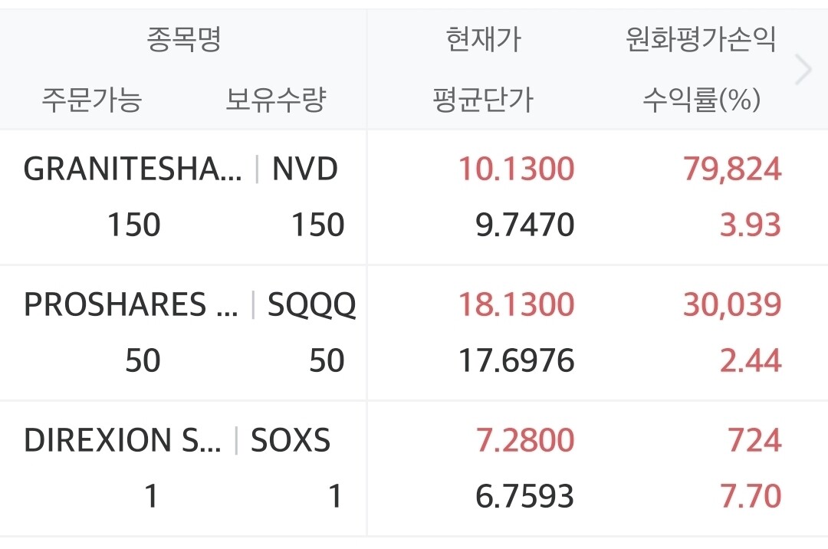Click the 종목명 column header
The width and height of the screenshot is (828, 549).
(x=184, y=40)
